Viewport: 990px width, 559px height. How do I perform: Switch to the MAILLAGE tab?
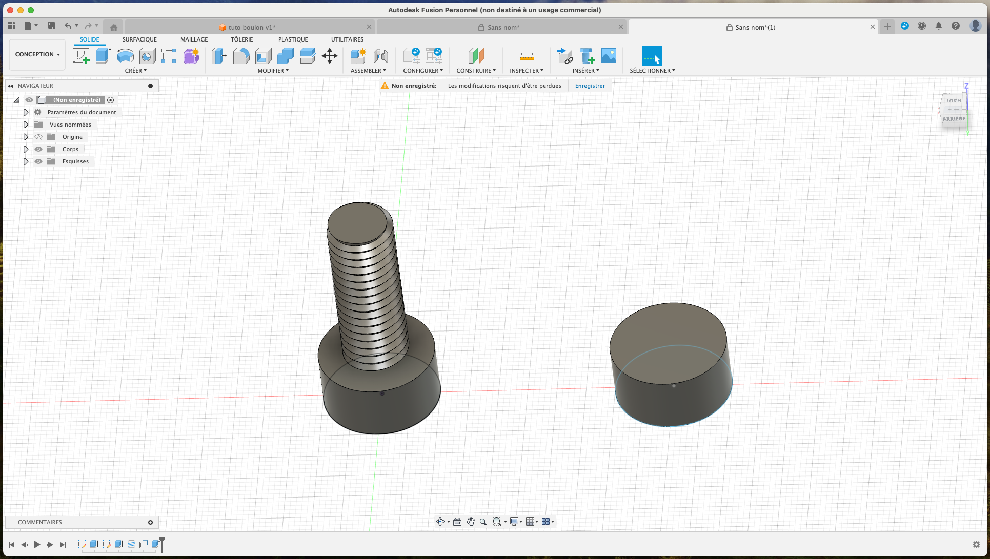pos(194,39)
